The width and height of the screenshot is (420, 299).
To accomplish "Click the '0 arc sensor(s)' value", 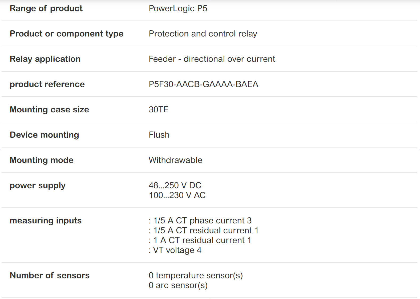I will 178,285.
